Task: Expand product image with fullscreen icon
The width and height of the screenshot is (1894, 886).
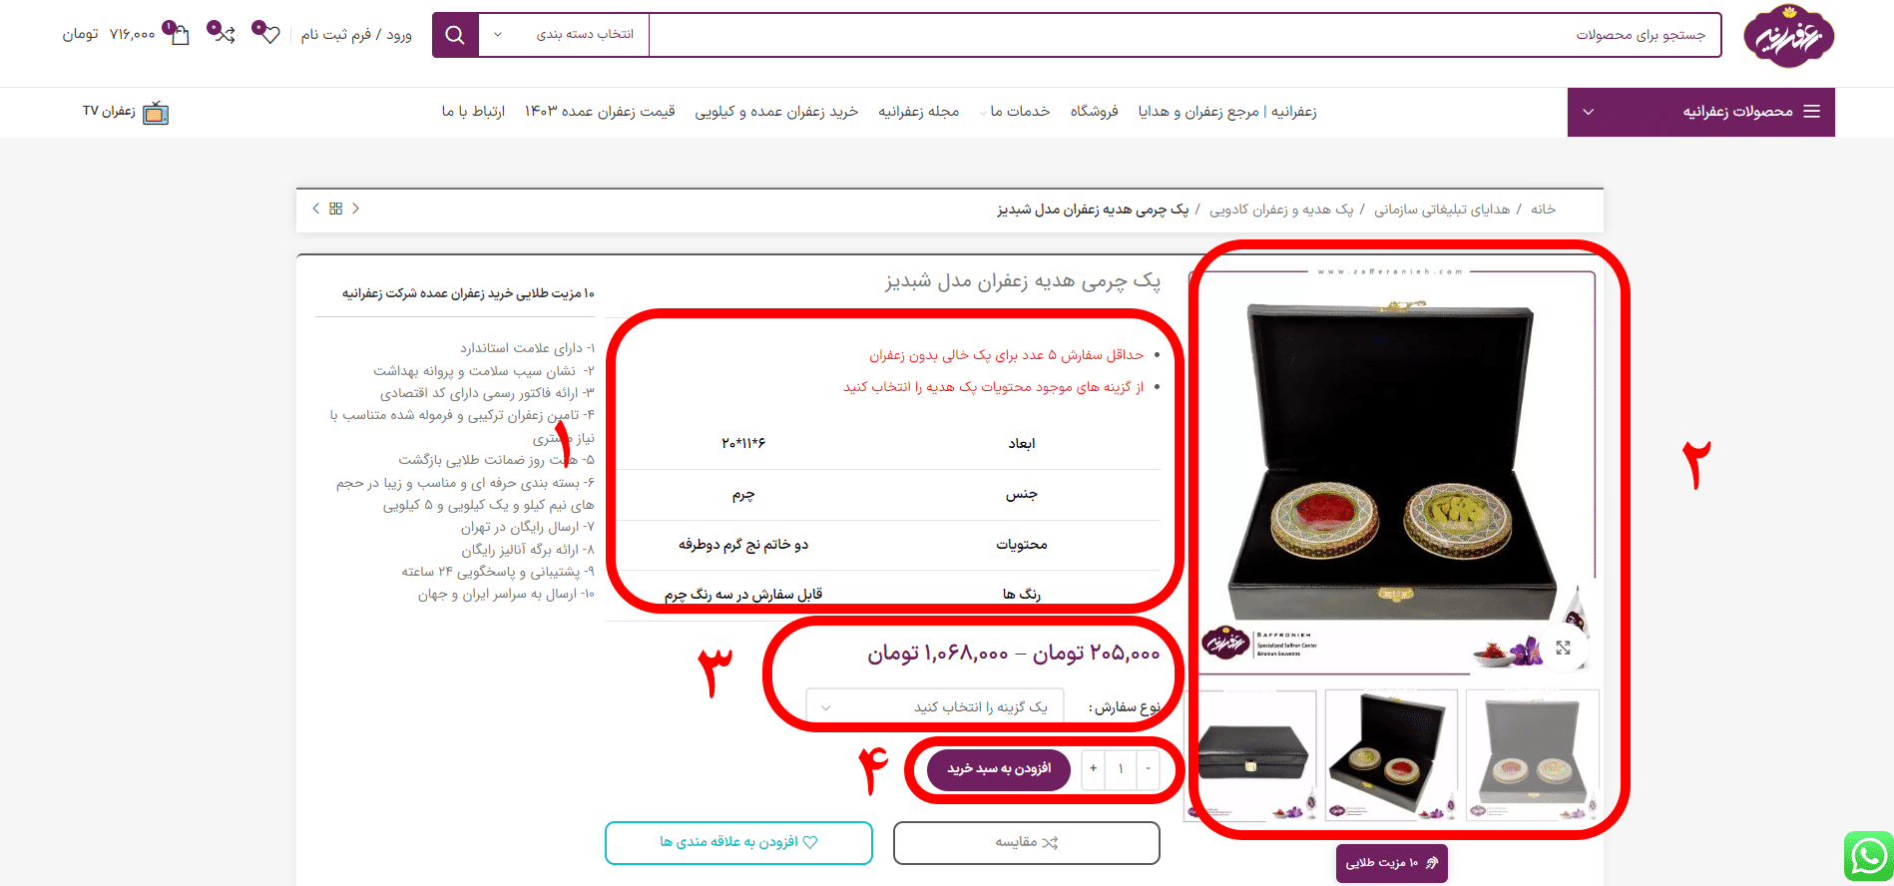Action: coord(1563,648)
